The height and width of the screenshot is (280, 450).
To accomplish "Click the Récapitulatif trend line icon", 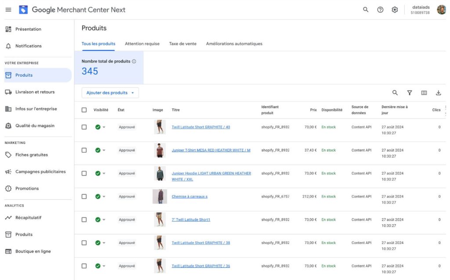I will (x=8, y=218).
